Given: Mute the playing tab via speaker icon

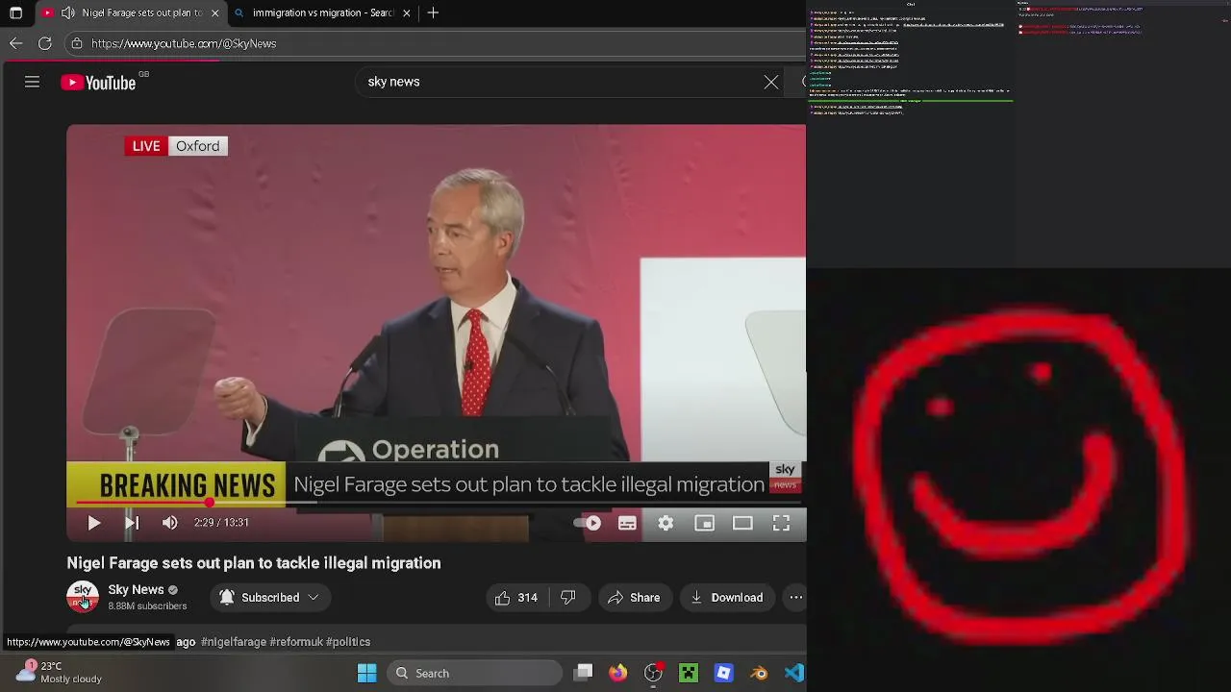Looking at the screenshot, I should point(67,12).
